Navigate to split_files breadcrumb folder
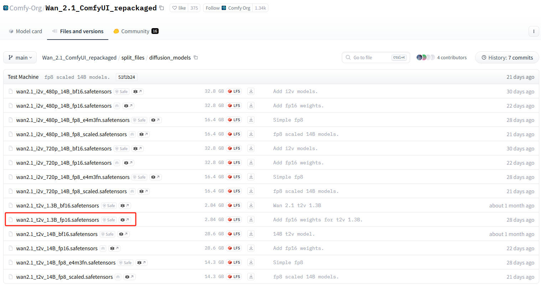The image size is (541, 288). pyautogui.click(x=133, y=57)
